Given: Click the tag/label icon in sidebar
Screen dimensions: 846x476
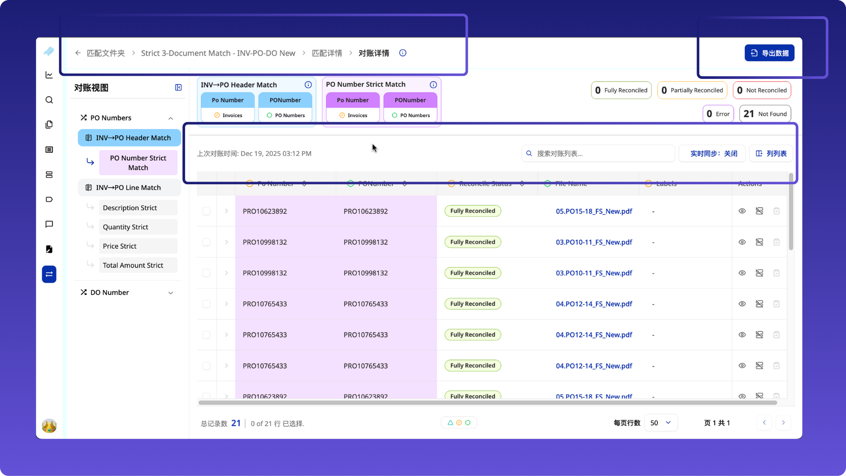Looking at the screenshot, I should pyautogui.click(x=49, y=199).
